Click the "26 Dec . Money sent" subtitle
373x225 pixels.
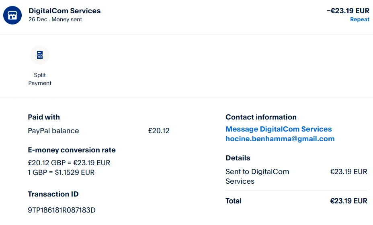click(55, 19)
